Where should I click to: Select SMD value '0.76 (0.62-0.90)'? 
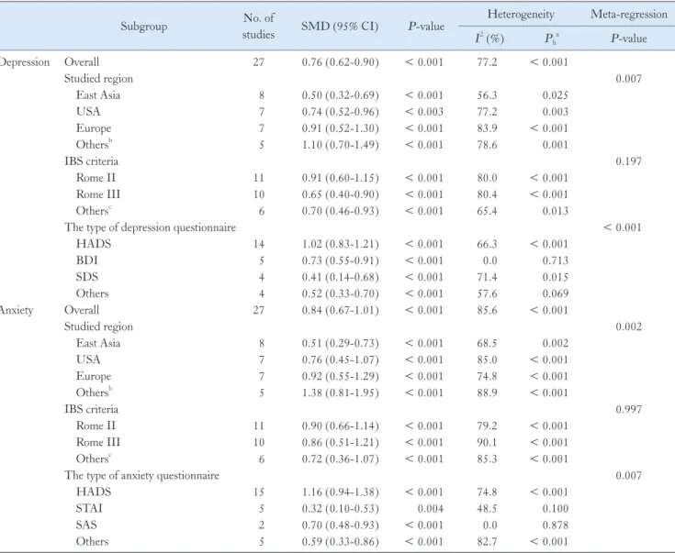point(340,62)
